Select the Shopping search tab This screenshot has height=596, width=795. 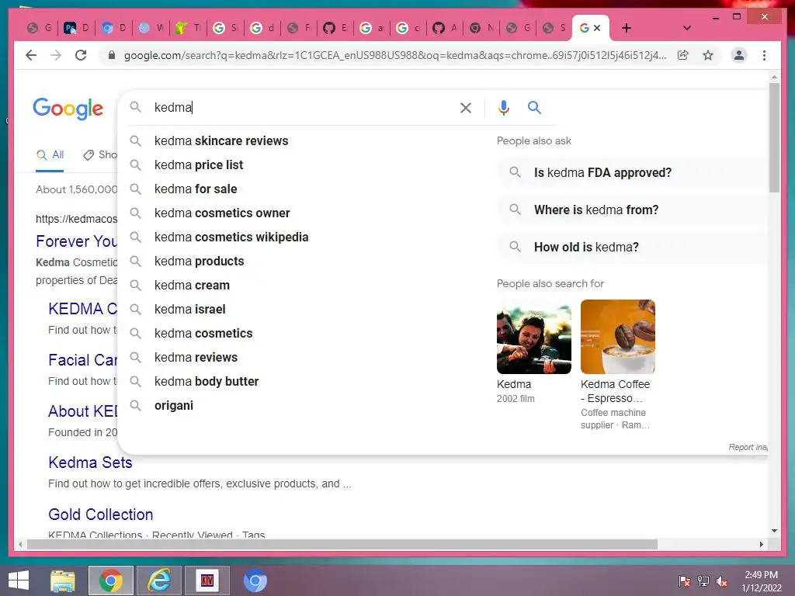(100, 154)
